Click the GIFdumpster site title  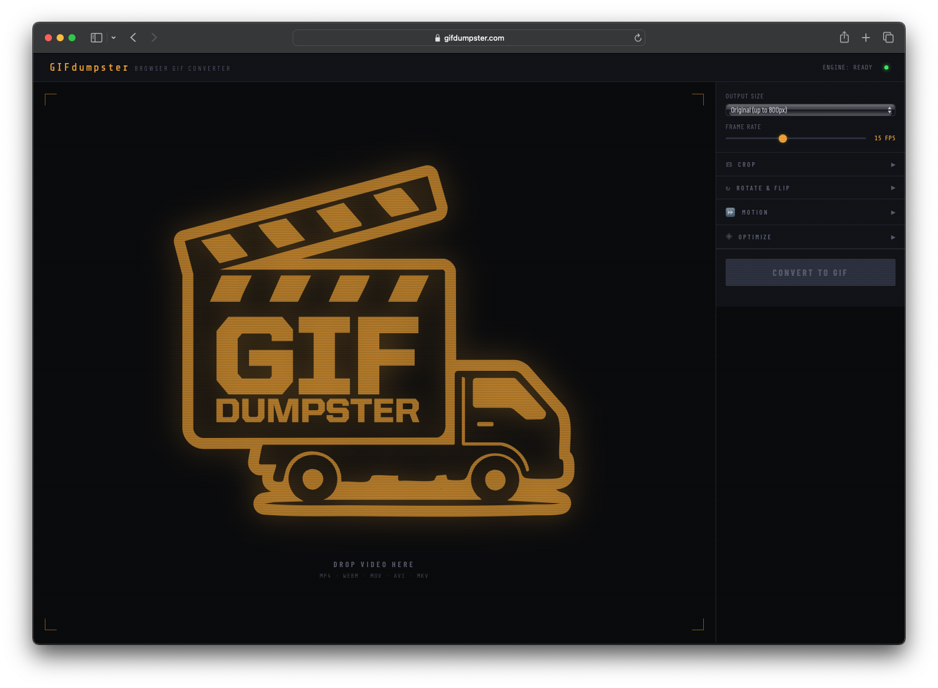click(89, 67)
